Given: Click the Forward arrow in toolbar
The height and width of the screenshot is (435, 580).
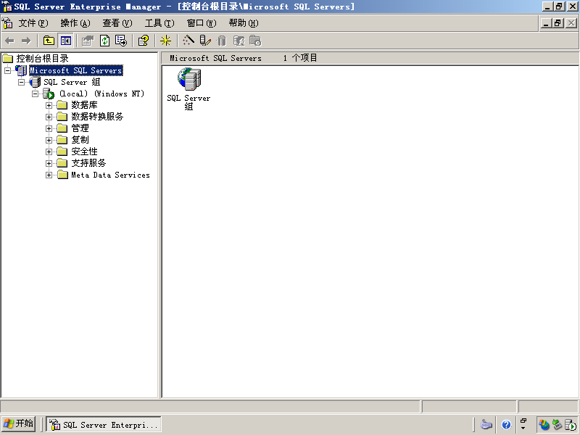Looking at the screenshot, I should point(26,41).
